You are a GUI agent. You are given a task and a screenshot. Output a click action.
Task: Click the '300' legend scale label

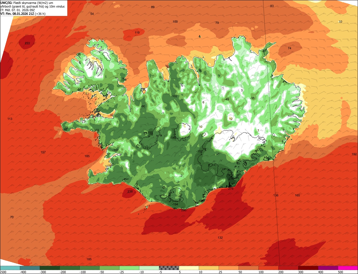click(301, 272)
